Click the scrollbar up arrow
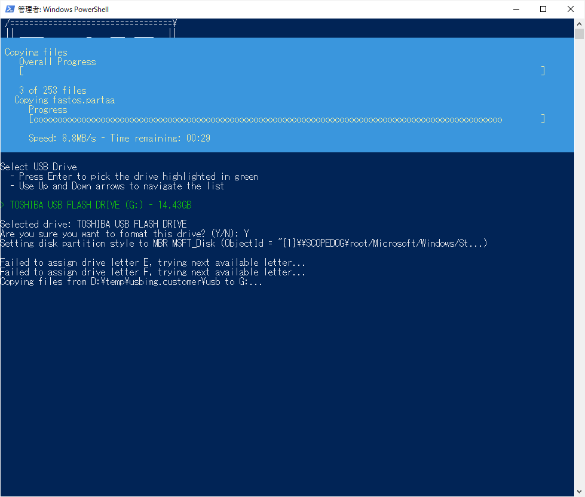 [579, 23]
